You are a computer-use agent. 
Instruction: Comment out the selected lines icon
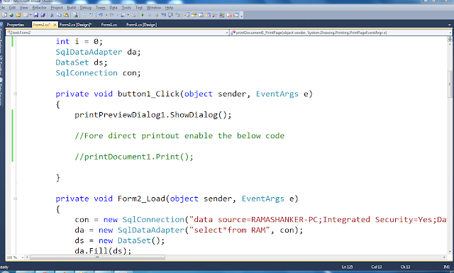point(84,15)
